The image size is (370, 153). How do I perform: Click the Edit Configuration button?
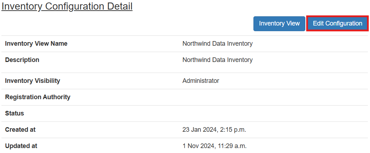point(337,24)
